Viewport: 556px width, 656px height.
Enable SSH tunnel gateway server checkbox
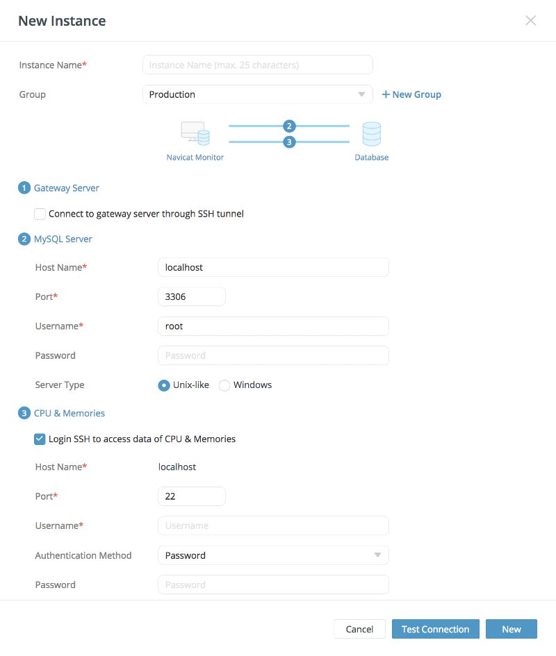tap(40, 214)
